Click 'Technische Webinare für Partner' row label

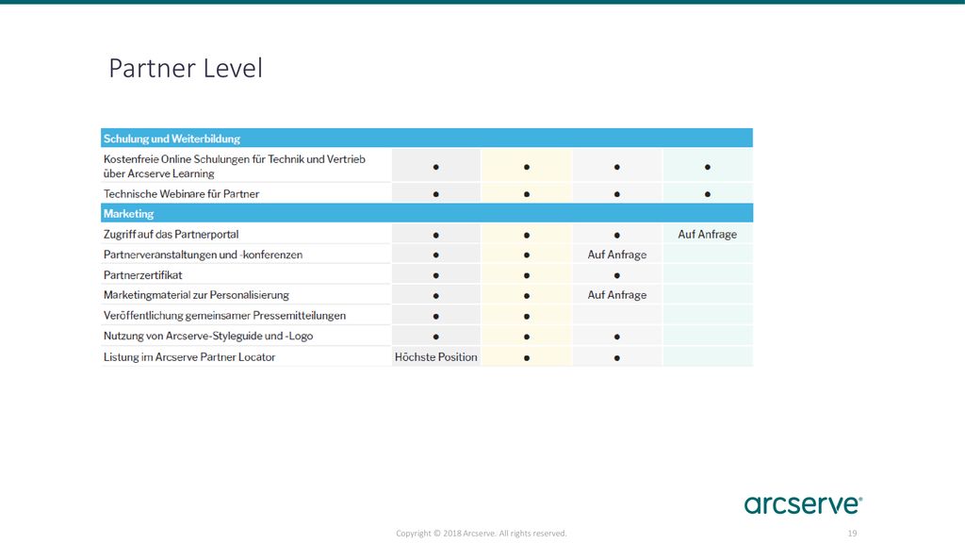pos(181,194)
